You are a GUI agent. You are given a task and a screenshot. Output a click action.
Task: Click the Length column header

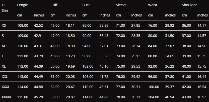coord(23,5)
